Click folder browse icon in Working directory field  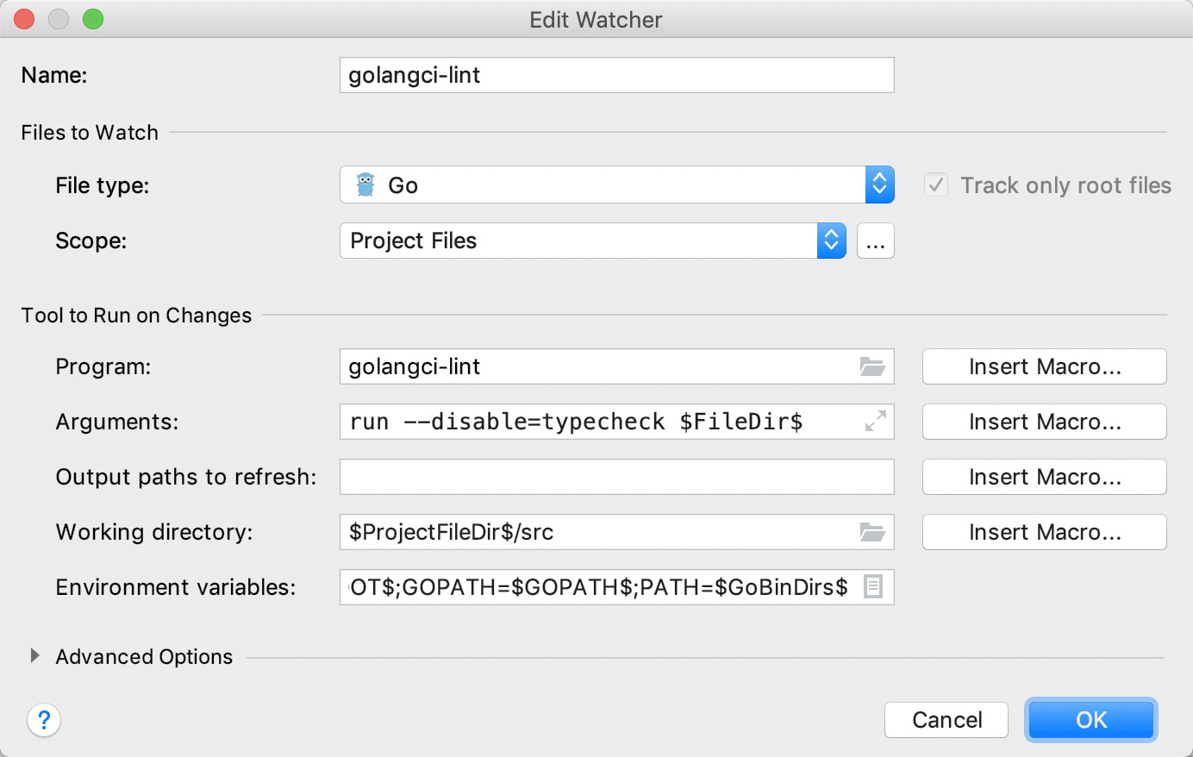(x=872, y=532)
